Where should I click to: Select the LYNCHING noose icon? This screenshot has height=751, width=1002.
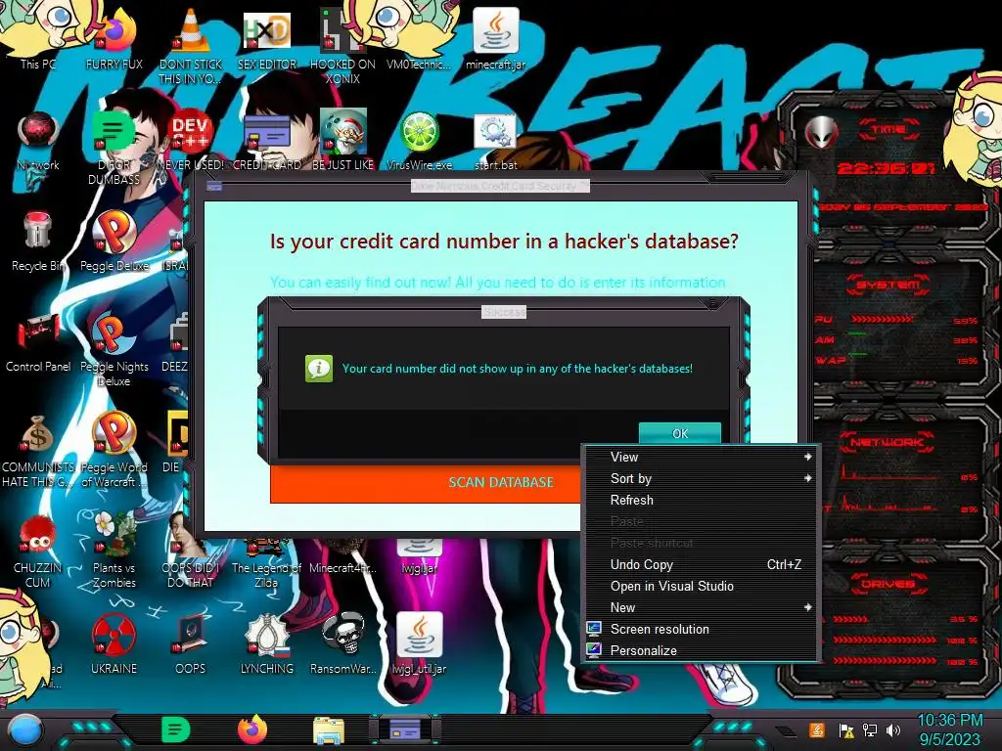(267, 645)
